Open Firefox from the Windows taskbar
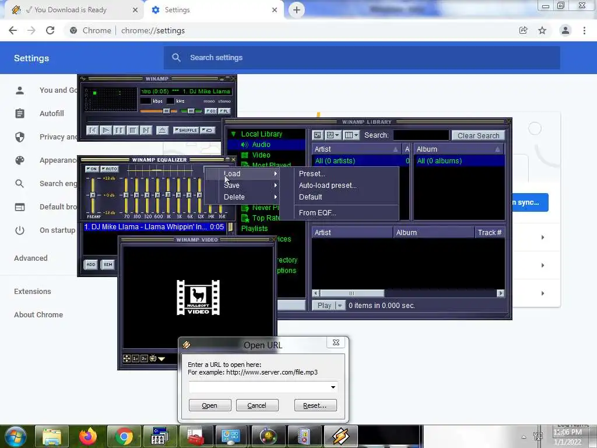This screenshot has height=448, width=597. [x=88, y=436]
